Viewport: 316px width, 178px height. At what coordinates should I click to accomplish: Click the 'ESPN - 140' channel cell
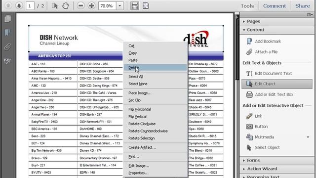(x=100, y=173)
